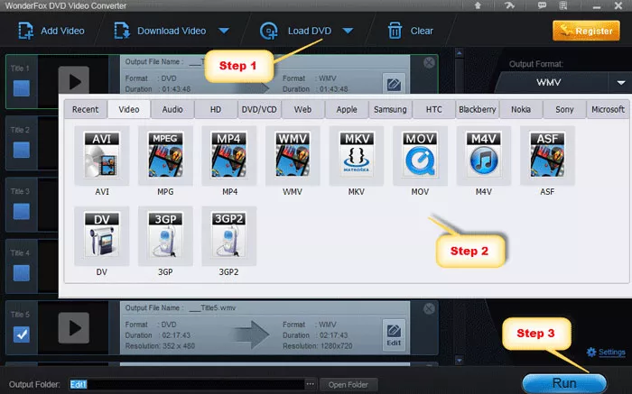Pick the M4V format icon

[484, 155]
